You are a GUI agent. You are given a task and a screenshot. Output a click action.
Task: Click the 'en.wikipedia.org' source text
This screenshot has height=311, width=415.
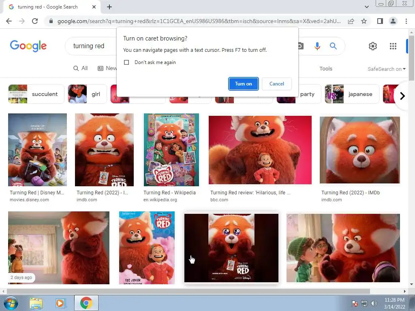[x=160, y=200]
